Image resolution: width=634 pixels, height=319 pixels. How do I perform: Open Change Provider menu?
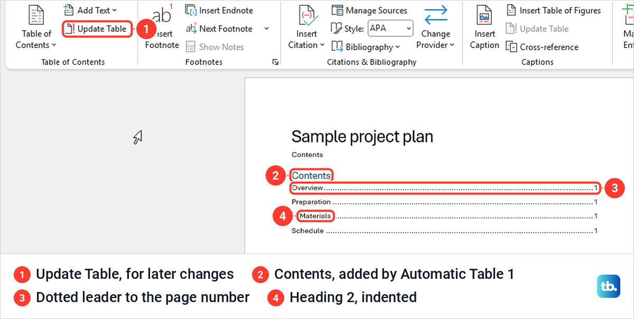435,26
